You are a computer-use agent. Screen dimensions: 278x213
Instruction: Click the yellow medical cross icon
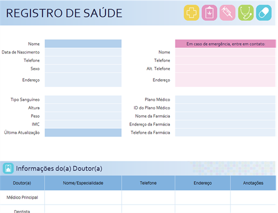click(x=191, y=13)
